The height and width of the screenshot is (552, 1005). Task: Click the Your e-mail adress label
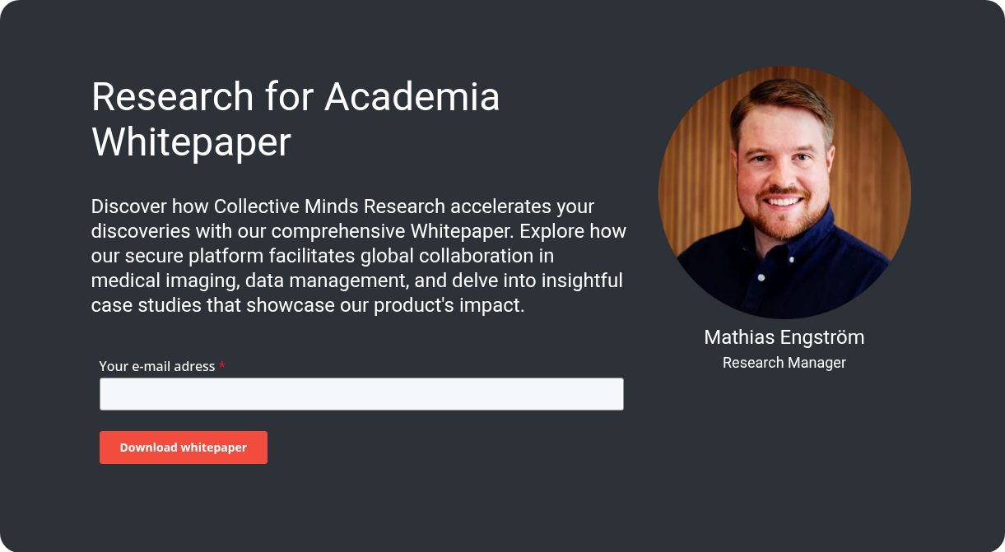(x=157, y=366)
